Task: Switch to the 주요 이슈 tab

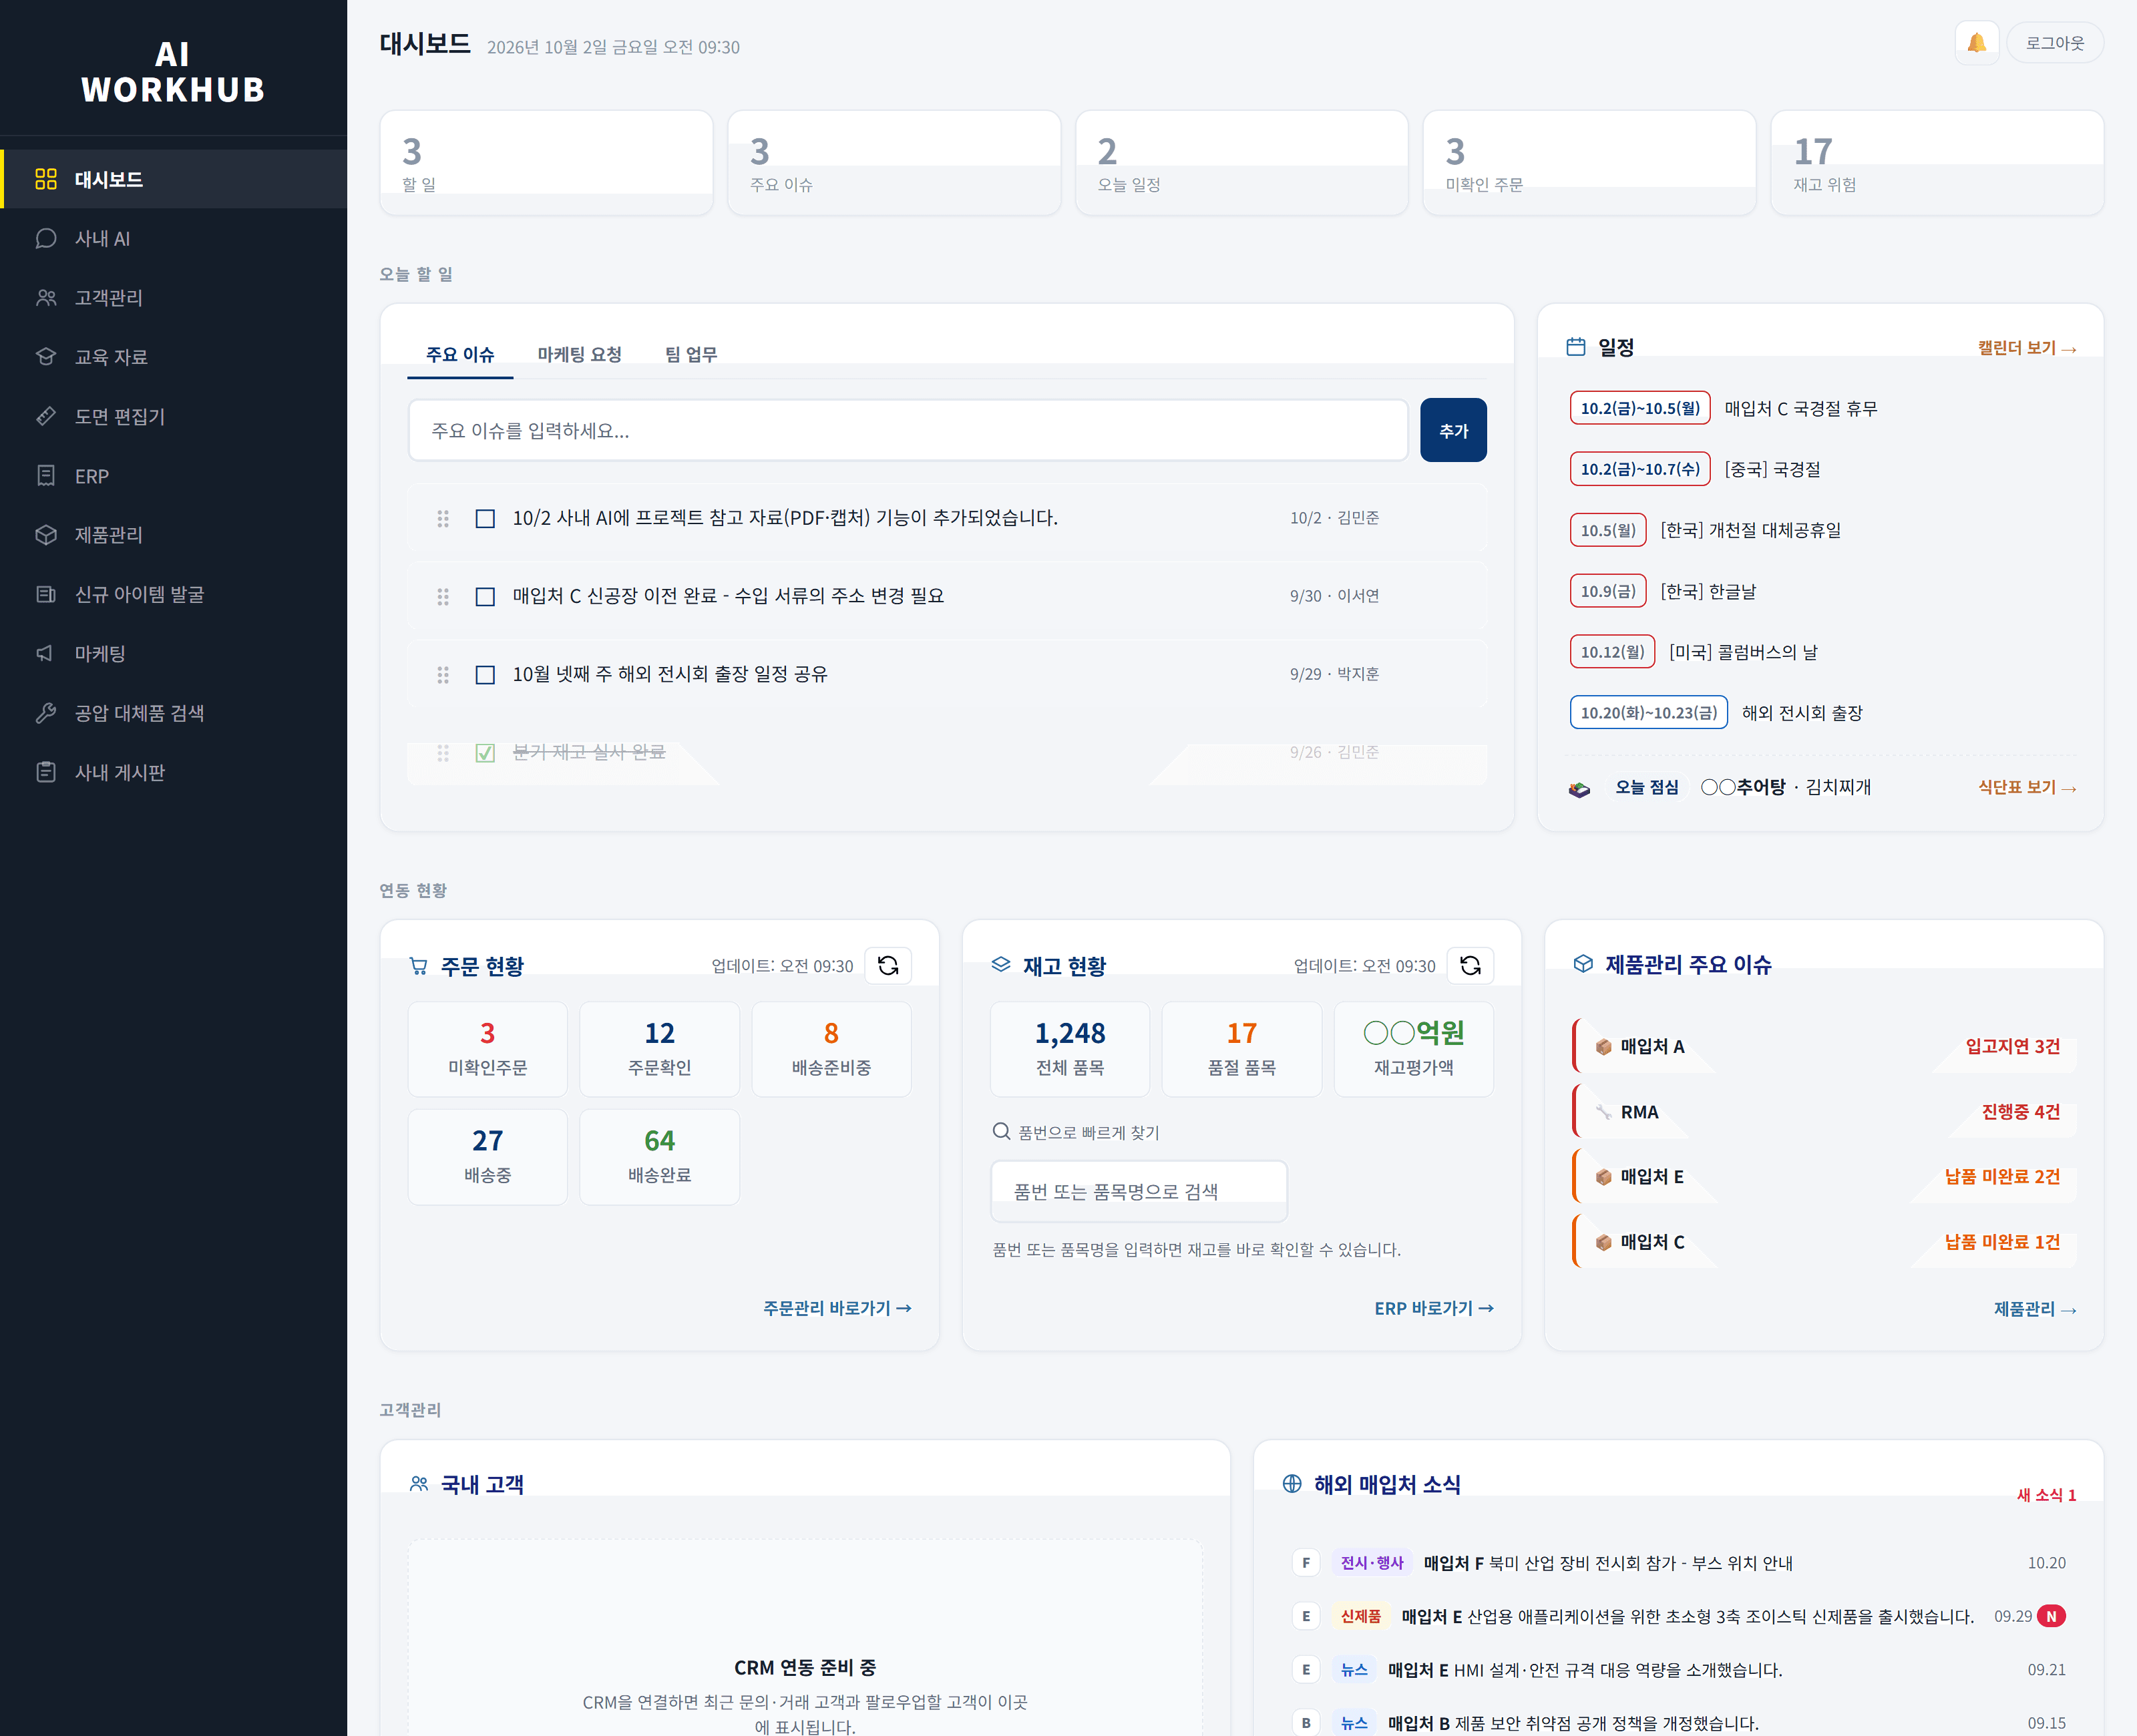Action: coord(460,355)
